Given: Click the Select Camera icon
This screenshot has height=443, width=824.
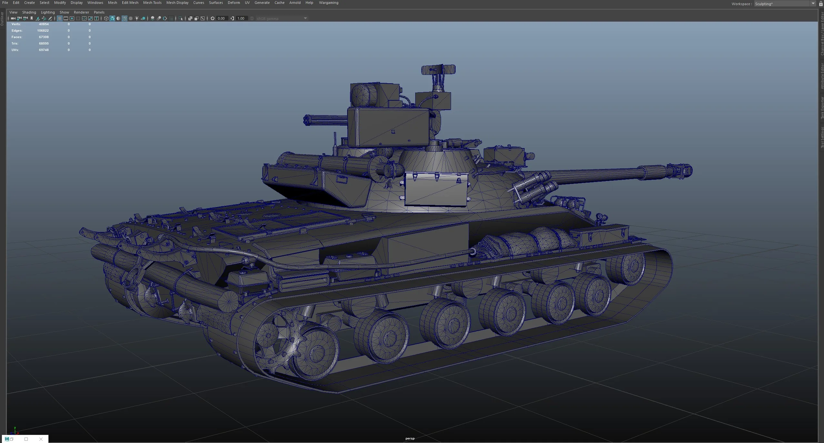Looking at the screenshot, I should 13,18.
